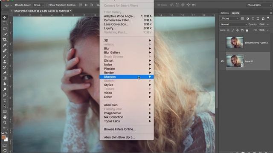The image size is (273, 153).
Task: Select the Lasso tool
Action: coord(5,28)
